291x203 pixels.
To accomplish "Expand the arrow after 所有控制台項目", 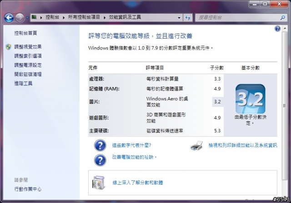I will click(105, 18).
